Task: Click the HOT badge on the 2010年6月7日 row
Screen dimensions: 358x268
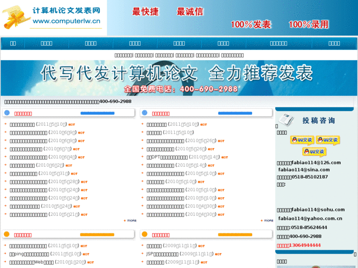Action: pyautogui.click(x=76, y=149)
